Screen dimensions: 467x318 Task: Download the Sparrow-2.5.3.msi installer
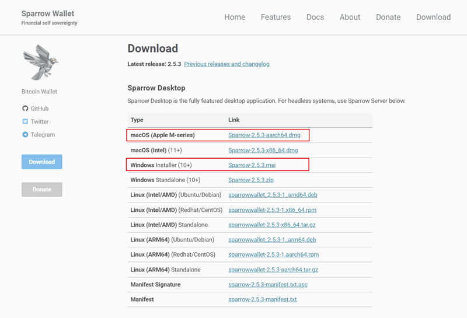(x=252, y=165)
